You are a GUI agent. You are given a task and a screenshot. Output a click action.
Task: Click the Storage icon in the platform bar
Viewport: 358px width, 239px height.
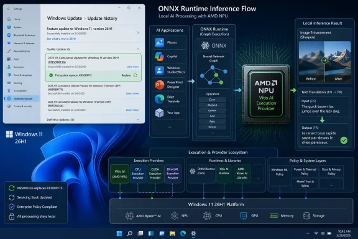[x=306, y=216]
